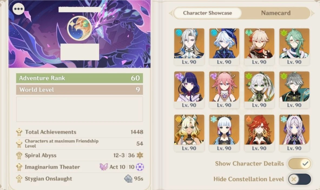The image size is (320, 190).
Task: Click the Total Achievements trophy icon
Action: pos(19,132)
